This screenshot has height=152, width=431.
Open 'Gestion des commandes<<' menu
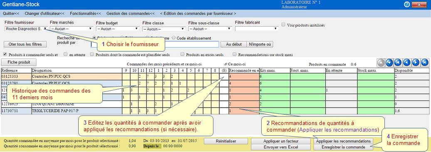131,13
